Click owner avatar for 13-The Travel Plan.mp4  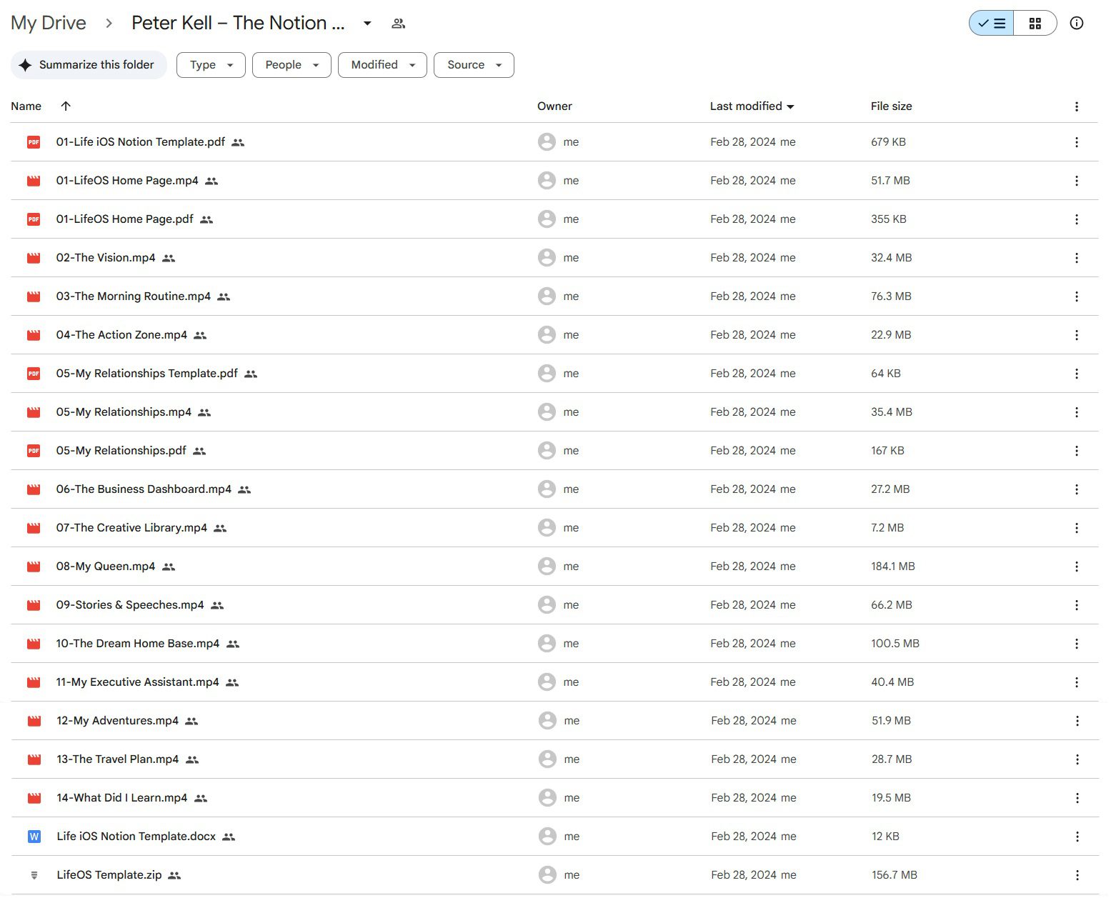(547, 759)
